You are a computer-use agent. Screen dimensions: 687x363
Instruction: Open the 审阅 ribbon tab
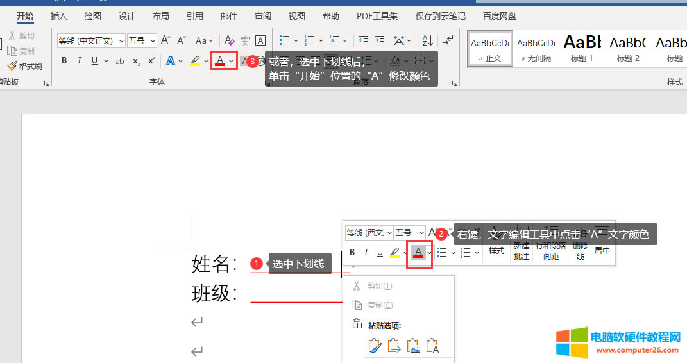(262, 16)
